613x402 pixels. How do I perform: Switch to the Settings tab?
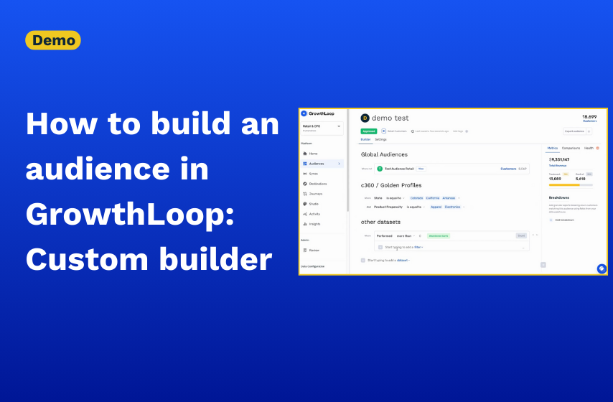(380, 139)
